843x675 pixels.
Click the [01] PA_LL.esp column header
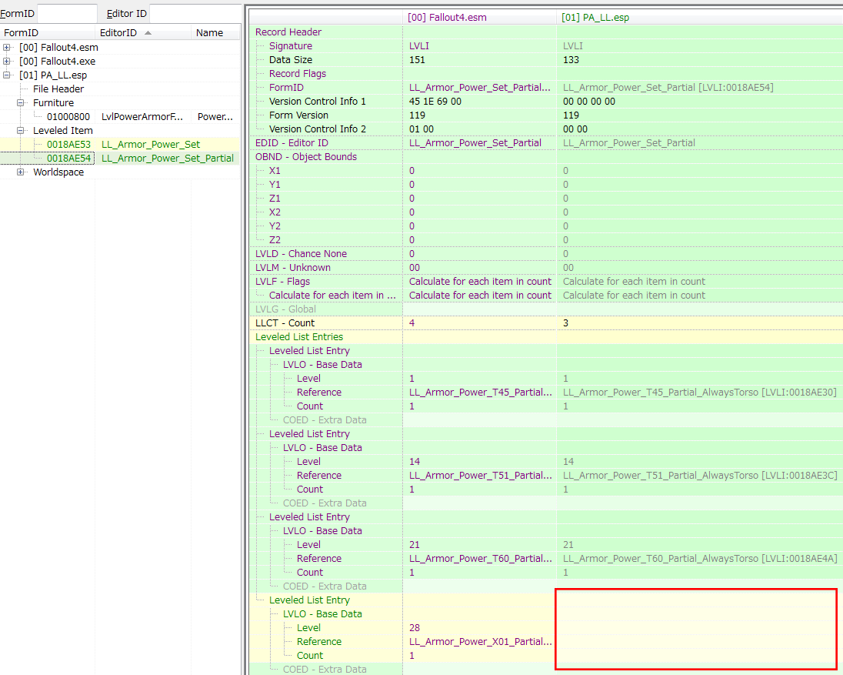pos(699,17)
